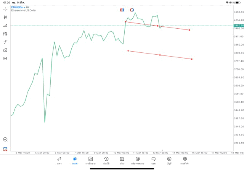
Task: Tap the red-blue square icon above chart
Action: (x=122, y=10)
